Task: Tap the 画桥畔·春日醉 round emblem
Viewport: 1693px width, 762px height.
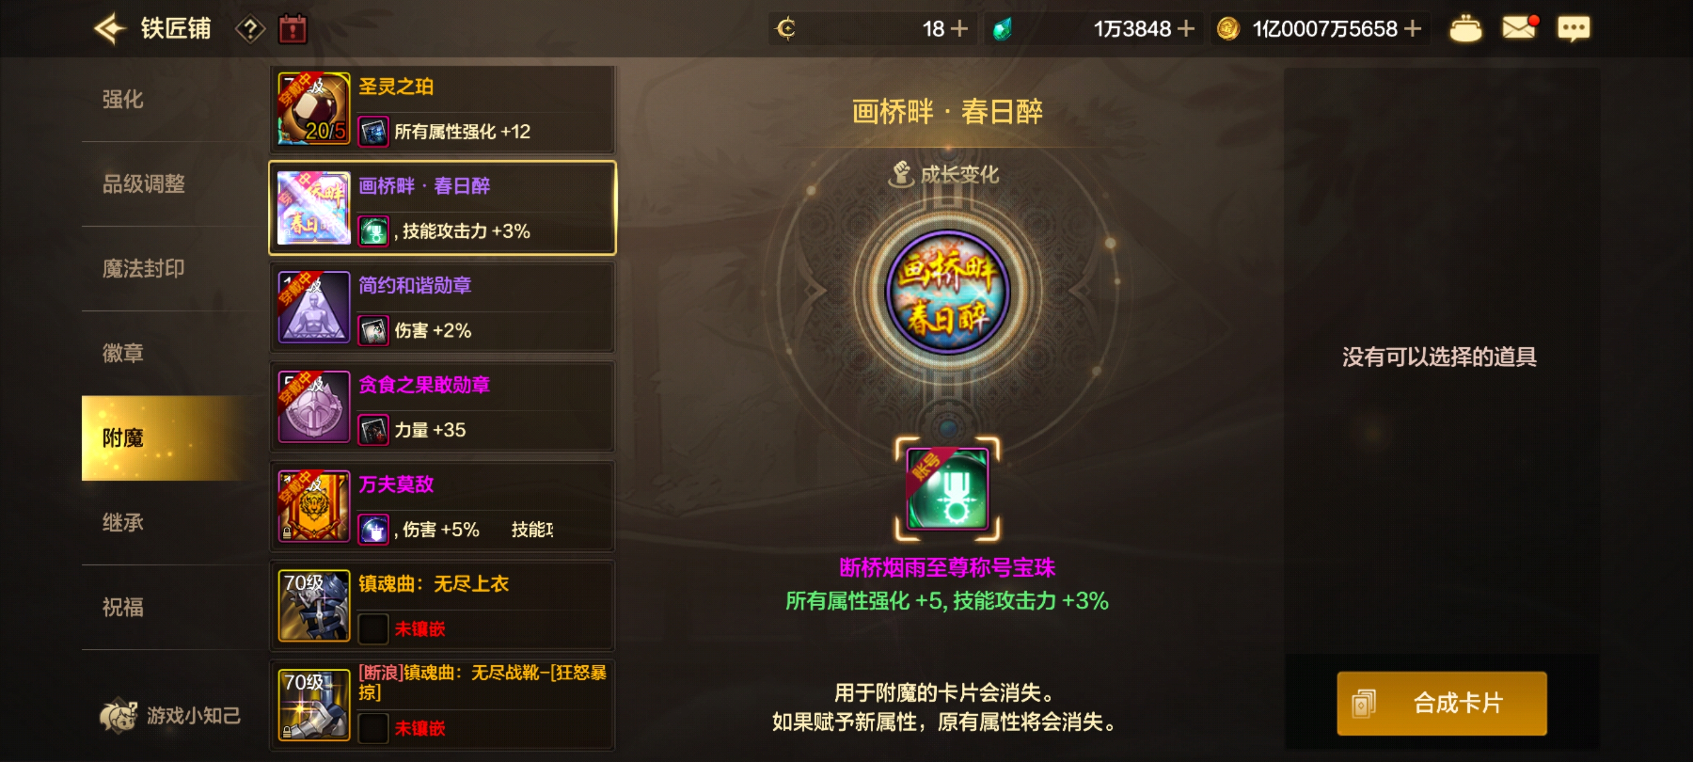Action: click(x=947, y=291)
